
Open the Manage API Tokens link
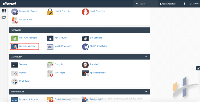(x=28, y=11)
